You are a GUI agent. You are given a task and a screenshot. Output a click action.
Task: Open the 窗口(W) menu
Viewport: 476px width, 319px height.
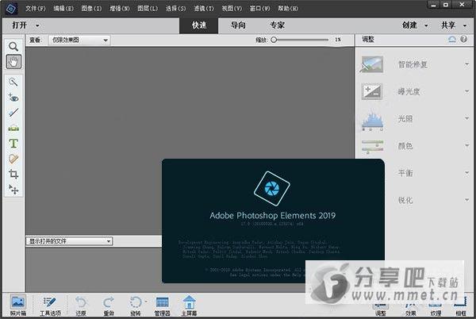[x=260, y=9]
